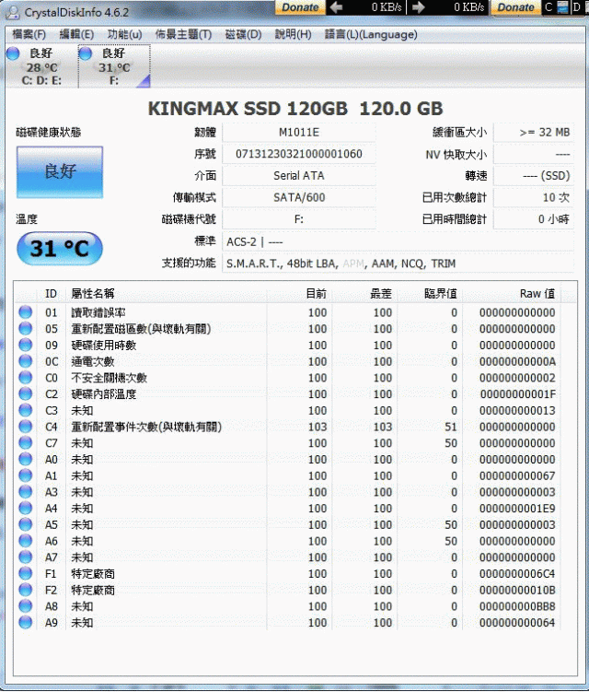Click the 目前 column header

299,294
